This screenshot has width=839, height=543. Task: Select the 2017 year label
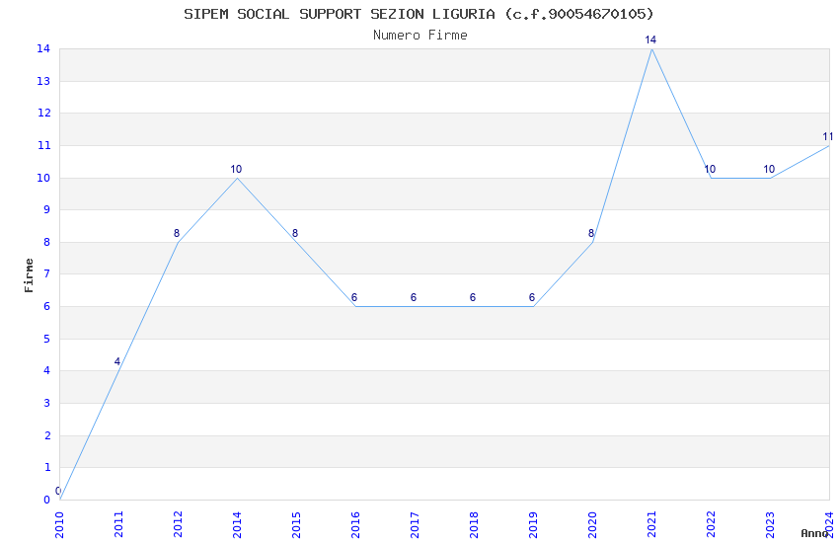tap(415, 524)
